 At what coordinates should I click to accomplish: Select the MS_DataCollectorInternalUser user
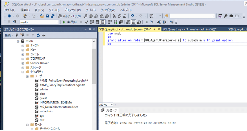coord(59,107)
